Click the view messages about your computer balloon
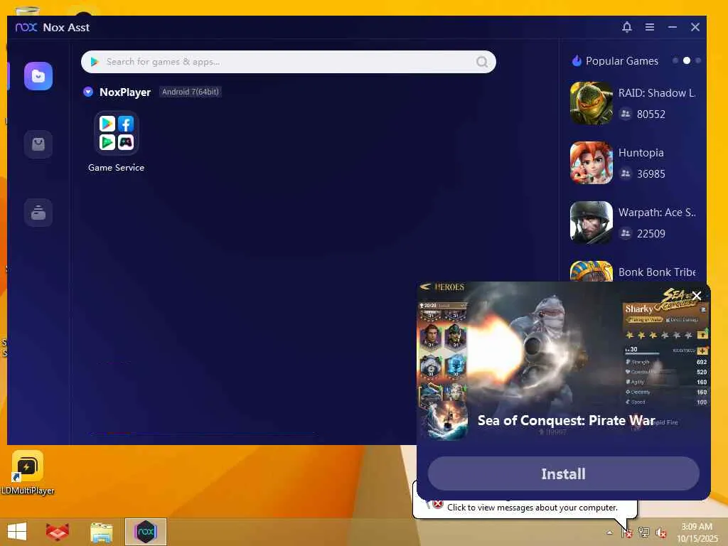Screen dimensions: 728x546 pyautogui.click(x=532, y=508)
